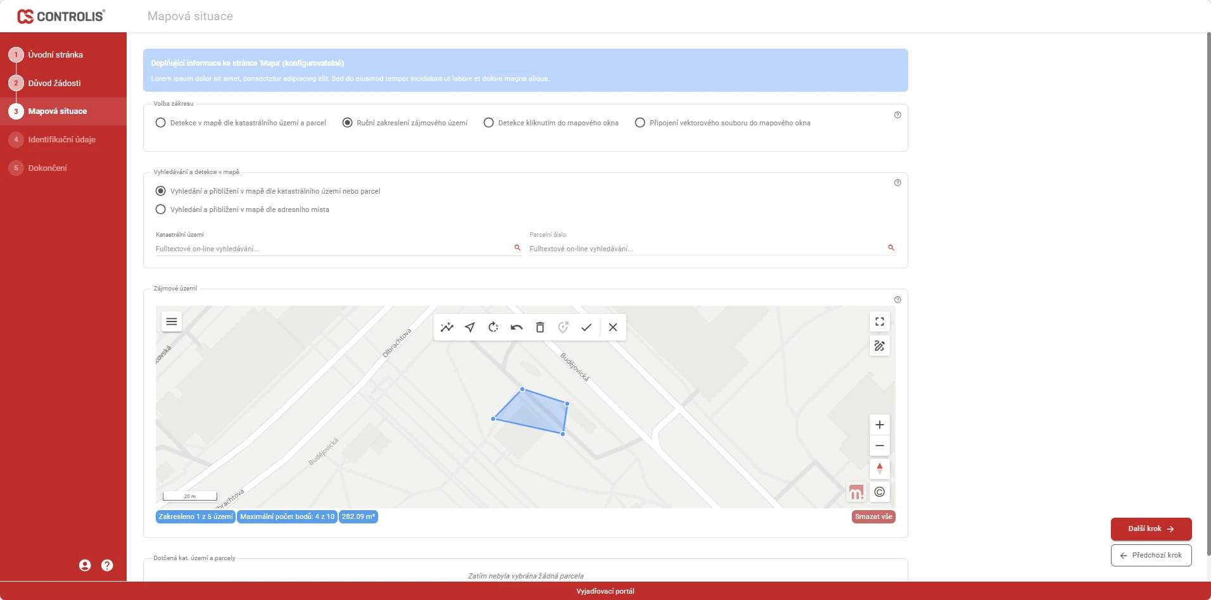
Task: Open the map drawing edit tool
Action: [x=880, y=346]
